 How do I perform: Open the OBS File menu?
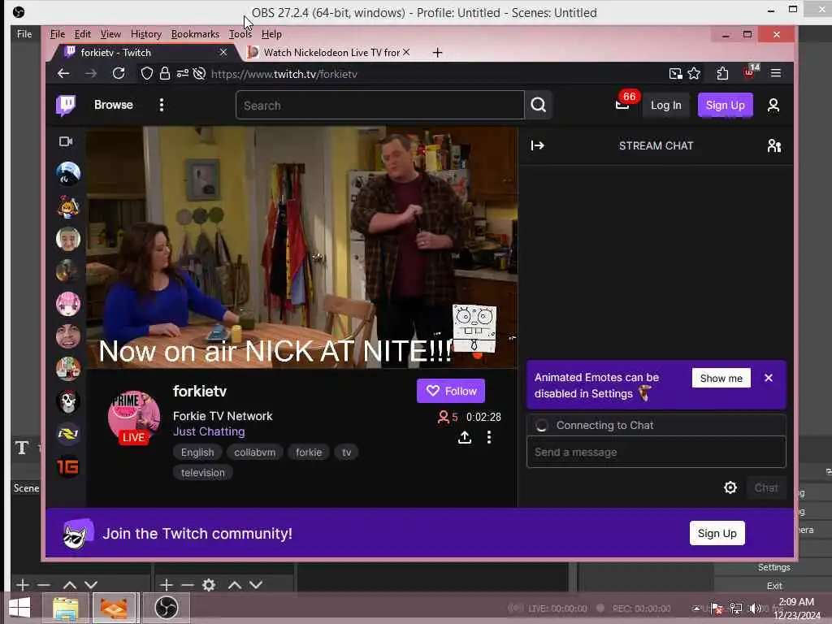(24, 34)
